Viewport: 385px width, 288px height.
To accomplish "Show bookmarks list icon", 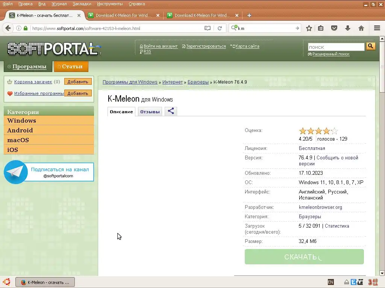I will 321,28.
